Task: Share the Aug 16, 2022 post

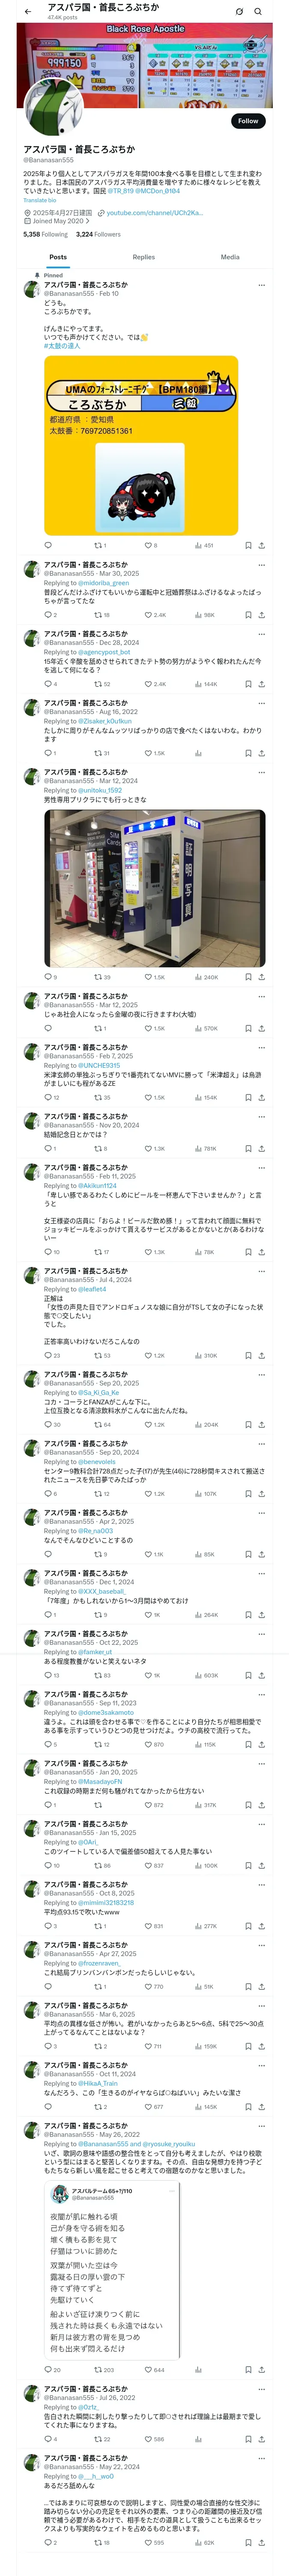Action: pyautogui.click(x=261, y=753)
